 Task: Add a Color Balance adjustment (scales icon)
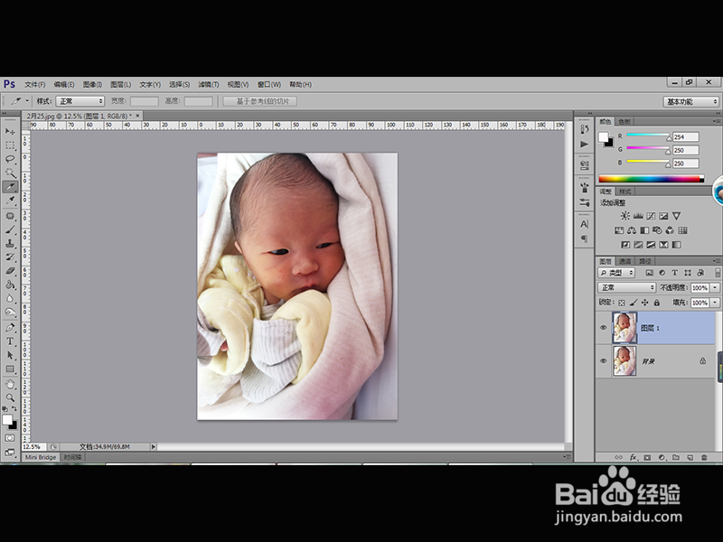632,230
